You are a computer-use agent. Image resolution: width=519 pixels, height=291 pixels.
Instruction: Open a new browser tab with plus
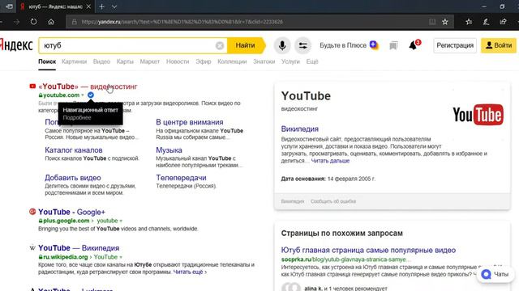click(x=101, y=6)
